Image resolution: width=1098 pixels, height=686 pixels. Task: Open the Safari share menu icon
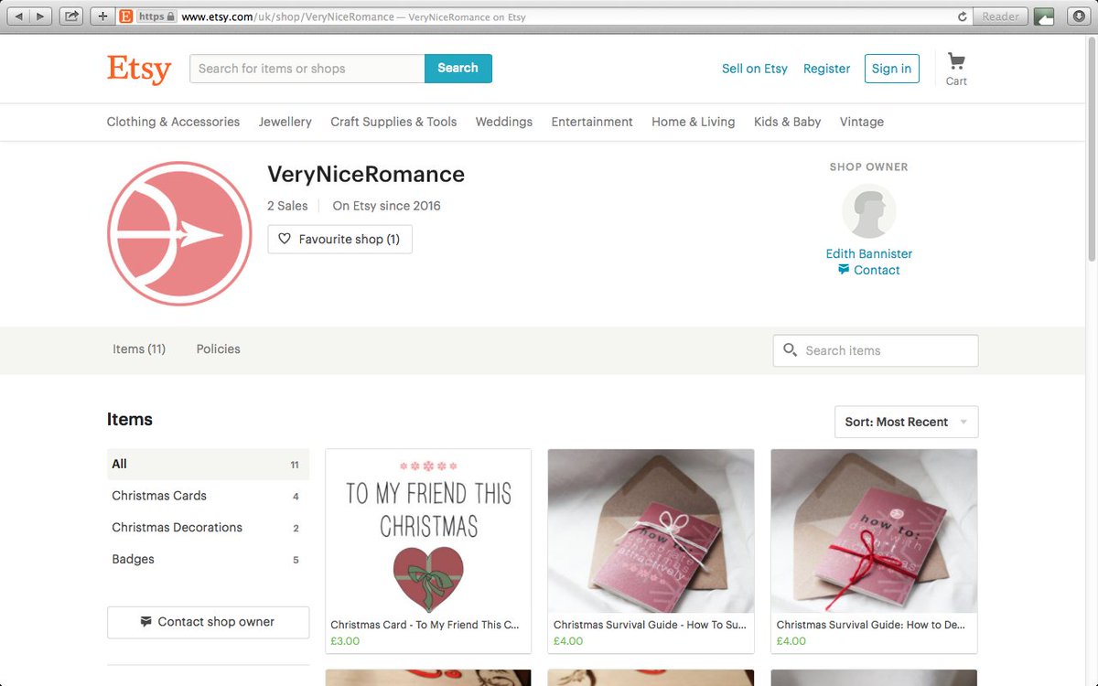[71, 16]
